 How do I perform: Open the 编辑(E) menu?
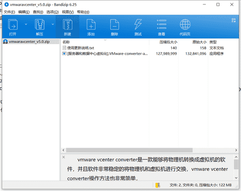point(24,12)
